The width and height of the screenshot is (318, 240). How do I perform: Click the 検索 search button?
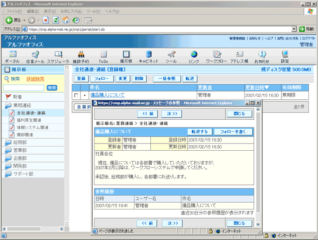tap(52, 88)
